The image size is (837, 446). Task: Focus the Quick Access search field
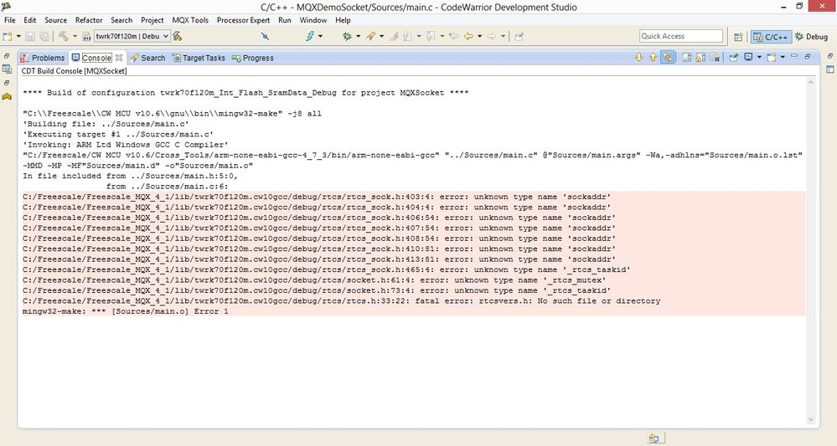tap(680, 36)
